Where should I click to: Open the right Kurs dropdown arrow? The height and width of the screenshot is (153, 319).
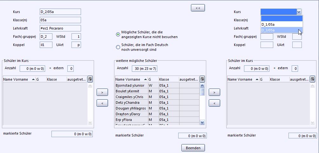(x=299, y=12)
